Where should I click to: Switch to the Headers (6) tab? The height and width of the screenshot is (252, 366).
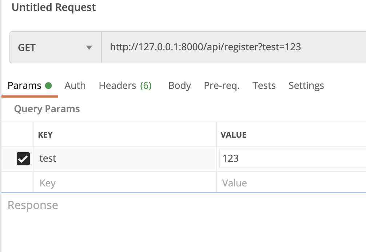[x=125, y=86]
